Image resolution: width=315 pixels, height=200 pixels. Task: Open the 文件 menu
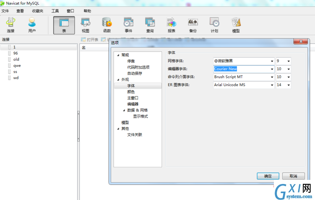coord(5,11)
